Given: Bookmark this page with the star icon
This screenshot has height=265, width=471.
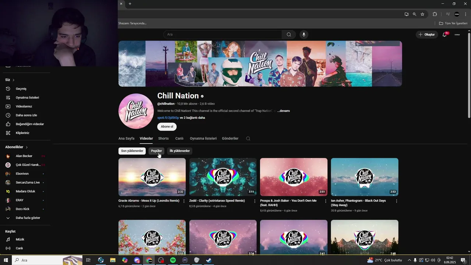Looking at the screenshot, I should pos(422,14).
